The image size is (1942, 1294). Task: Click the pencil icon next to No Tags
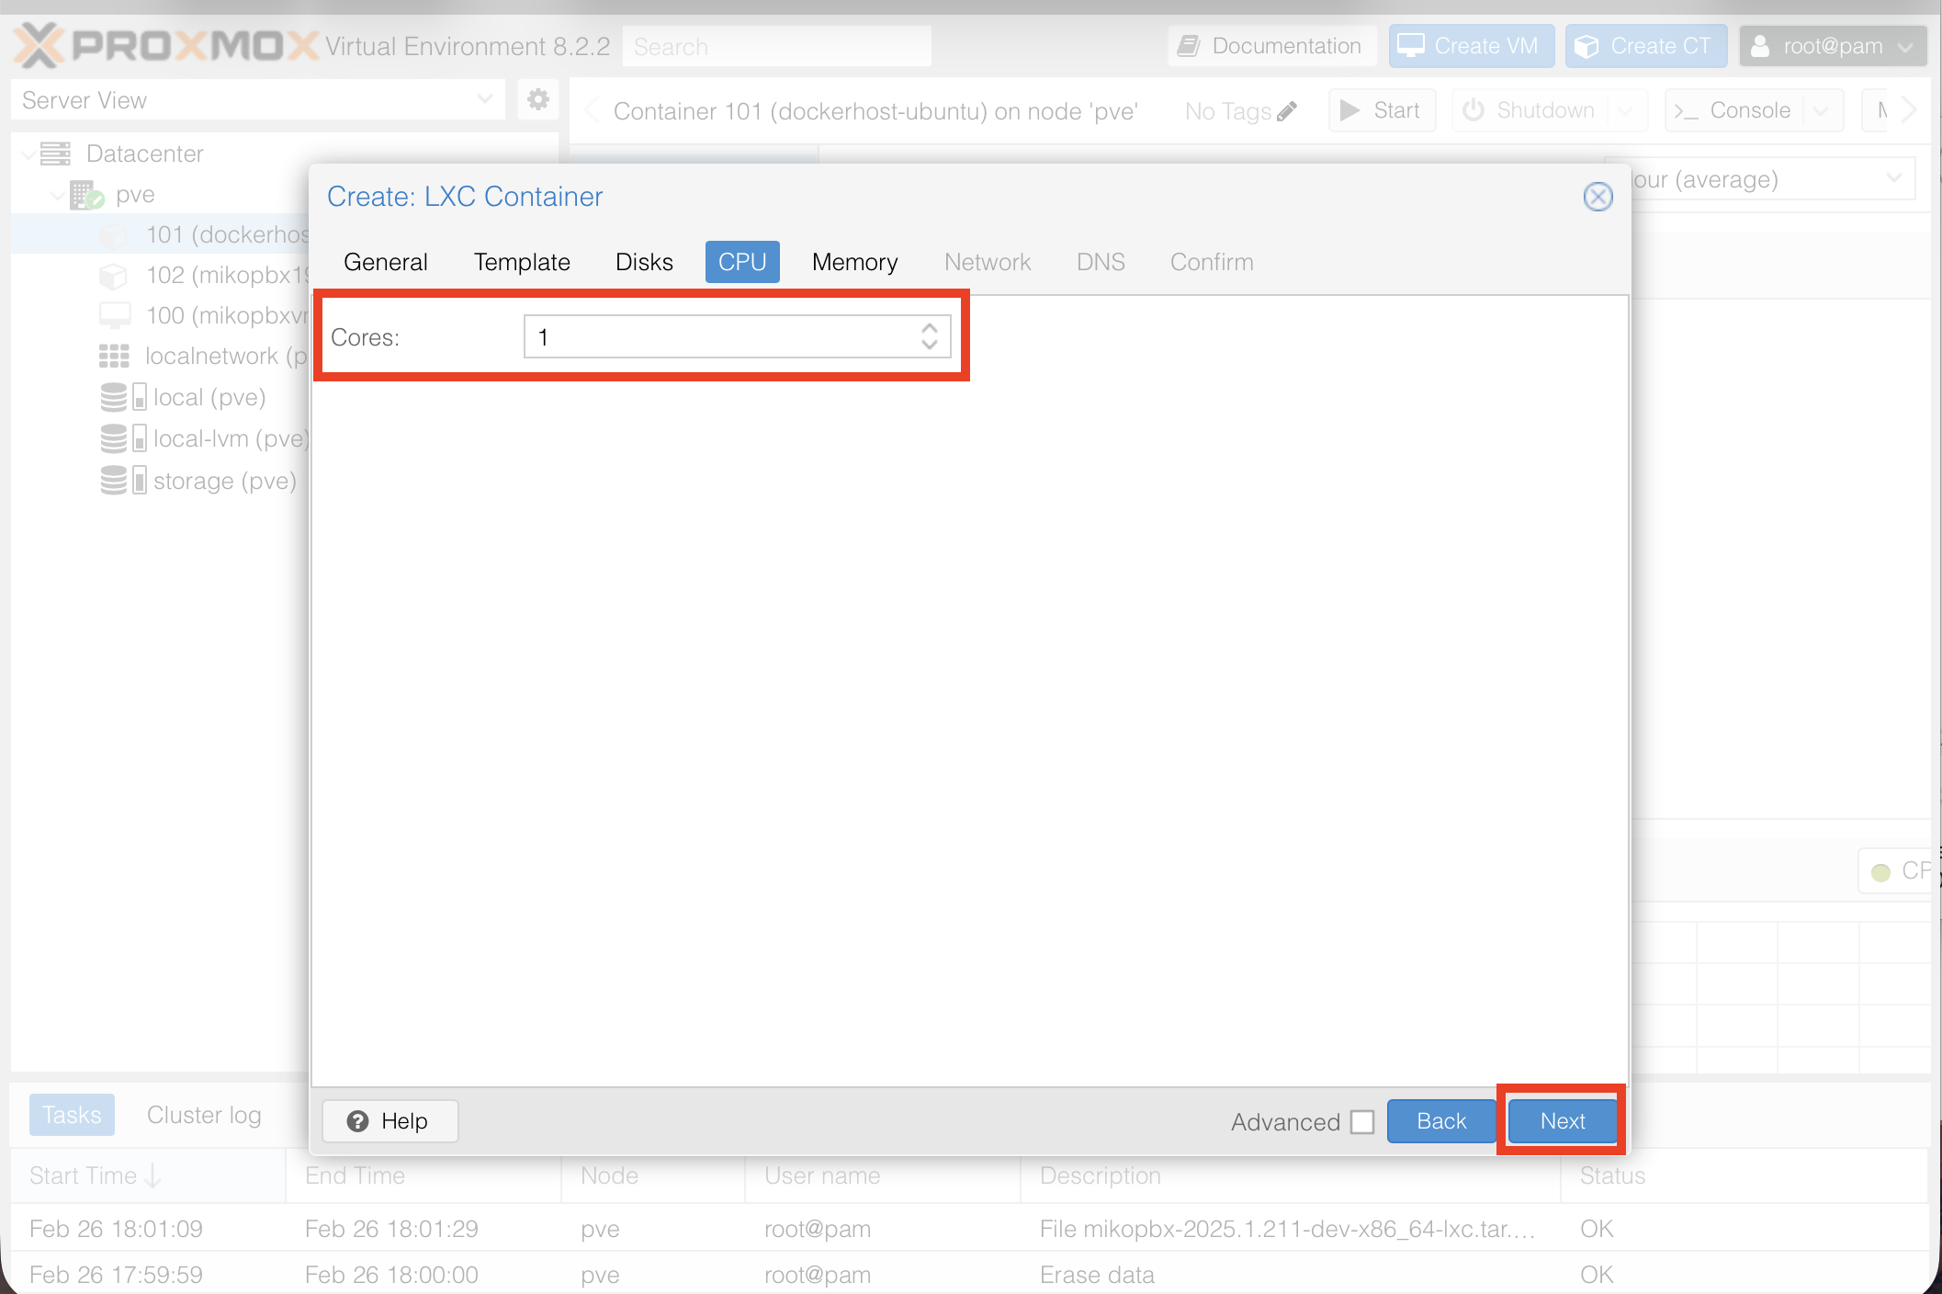[1287, 111]
